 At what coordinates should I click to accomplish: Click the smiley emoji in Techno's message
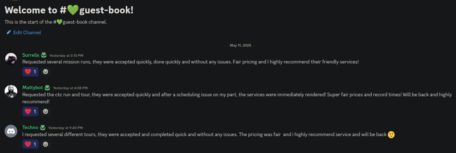click(391, 135)
